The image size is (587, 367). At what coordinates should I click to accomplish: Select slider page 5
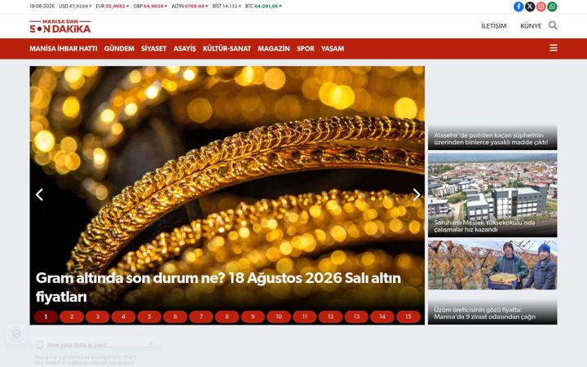[149, 316]
